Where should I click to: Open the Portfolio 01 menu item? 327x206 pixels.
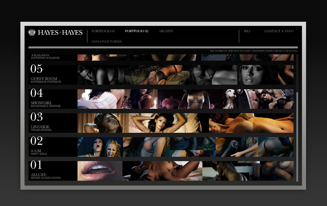coord(103,31)
